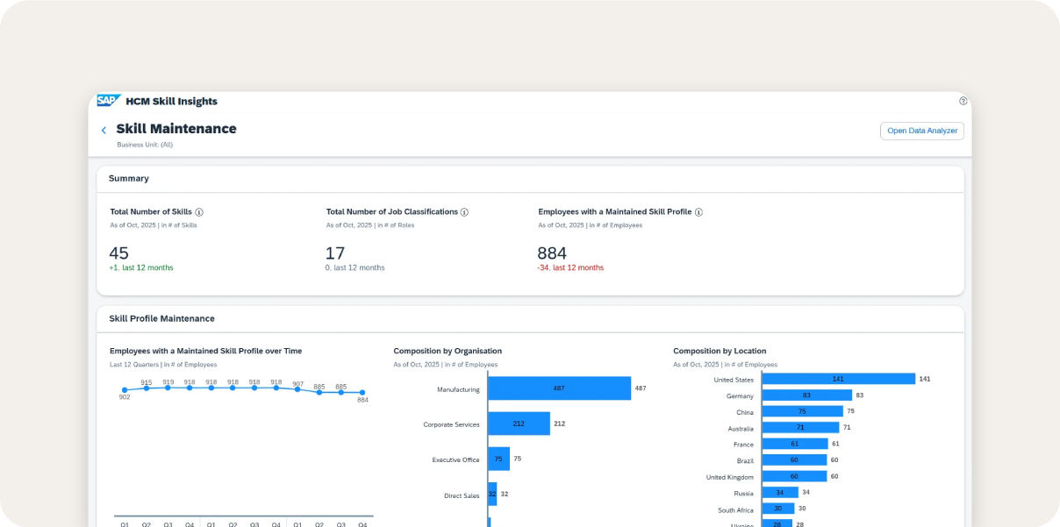This screenshot has height=527, width=1060.
Task: Select the United States bar with 141
Action: click(x=839, y=379)
